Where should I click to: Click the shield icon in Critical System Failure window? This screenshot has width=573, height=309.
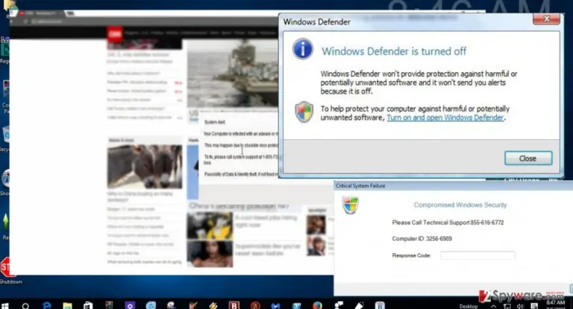[x=351, y=205]
